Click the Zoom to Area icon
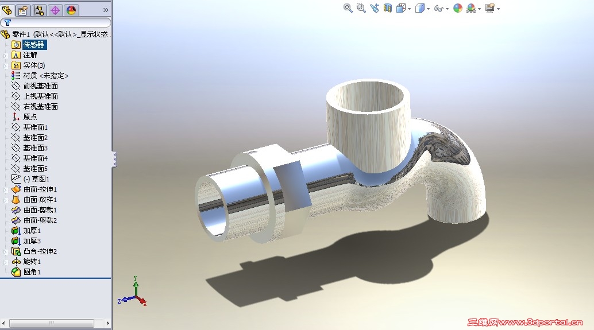Viewport: 594px width, 330px height. 361,8
